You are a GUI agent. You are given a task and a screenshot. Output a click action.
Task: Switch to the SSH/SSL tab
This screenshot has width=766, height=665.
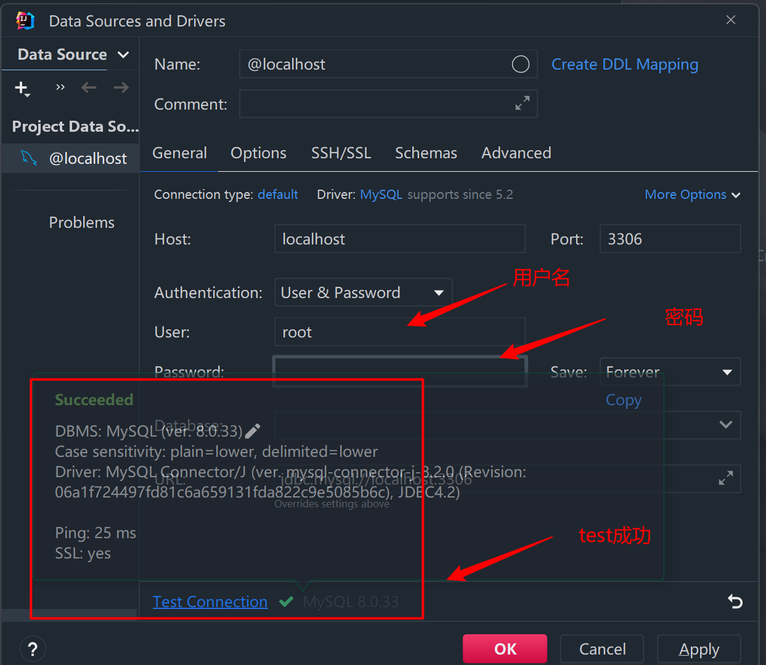pos(341,153)
